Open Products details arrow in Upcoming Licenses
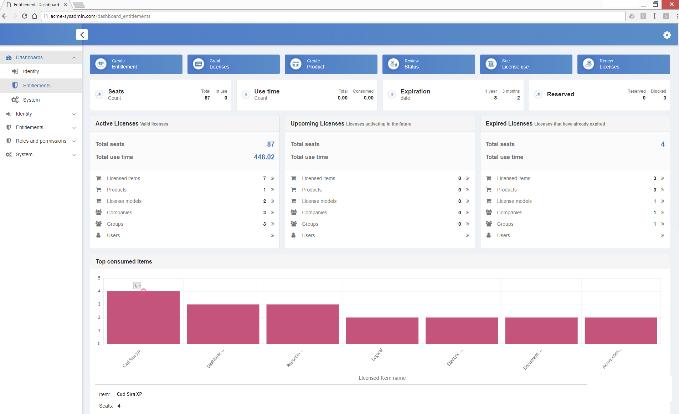This screenshot has height=414, width=679. coord(467,189)
